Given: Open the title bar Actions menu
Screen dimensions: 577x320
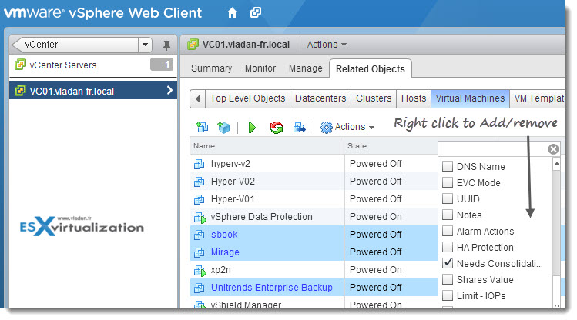Looking at the screenshot, I should pos(327,45).
